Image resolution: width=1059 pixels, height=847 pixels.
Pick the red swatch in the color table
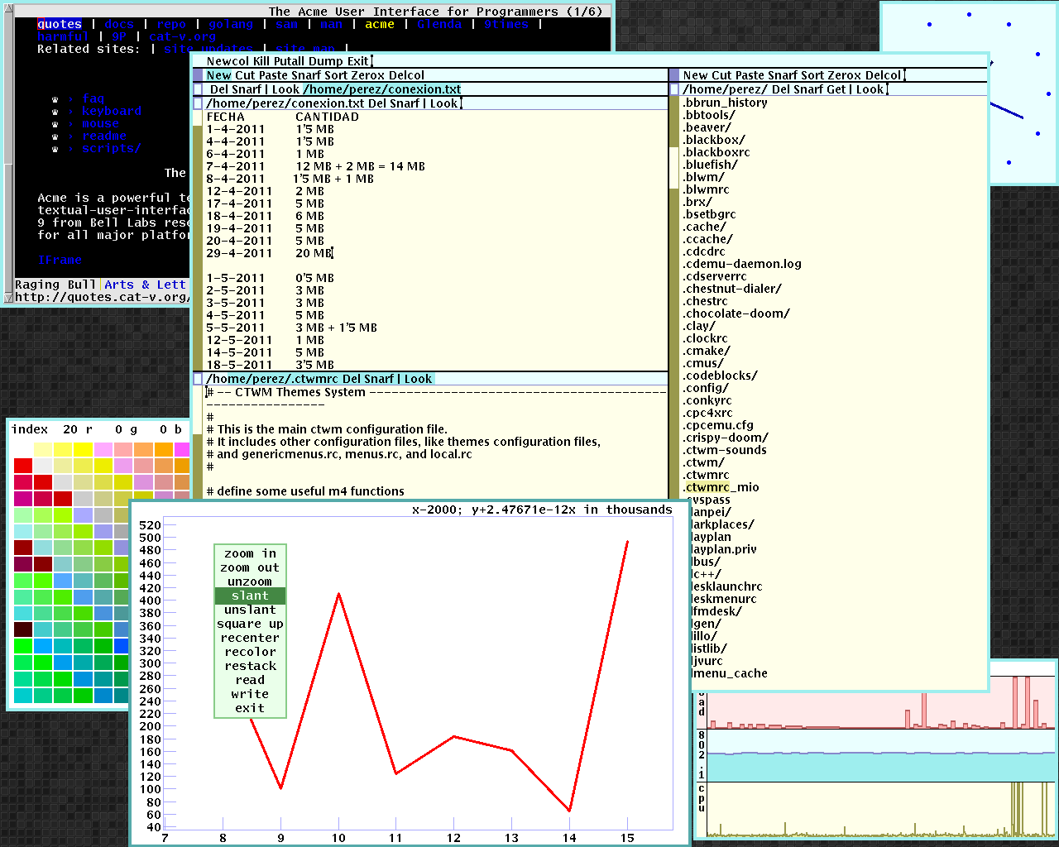[x=23, y=466]
